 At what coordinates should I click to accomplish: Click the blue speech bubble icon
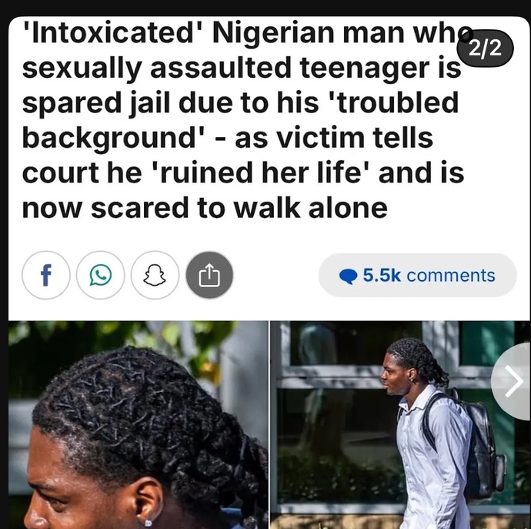point(348,276)
